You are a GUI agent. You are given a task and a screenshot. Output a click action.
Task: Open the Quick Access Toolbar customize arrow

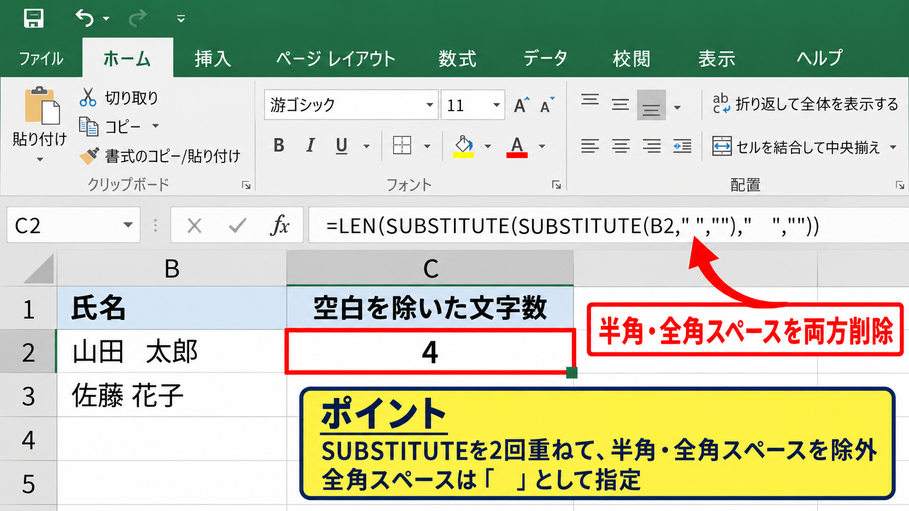[x=181, y=19]
